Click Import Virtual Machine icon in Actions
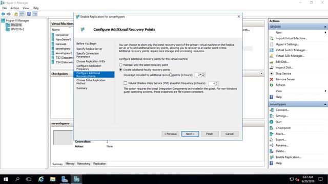This screenshot has width=328, height=184. [272, 38]
